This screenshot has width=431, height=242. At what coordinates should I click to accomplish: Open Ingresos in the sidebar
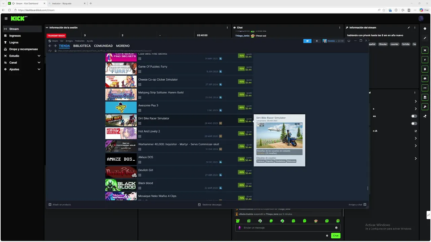tap(22, 36)
